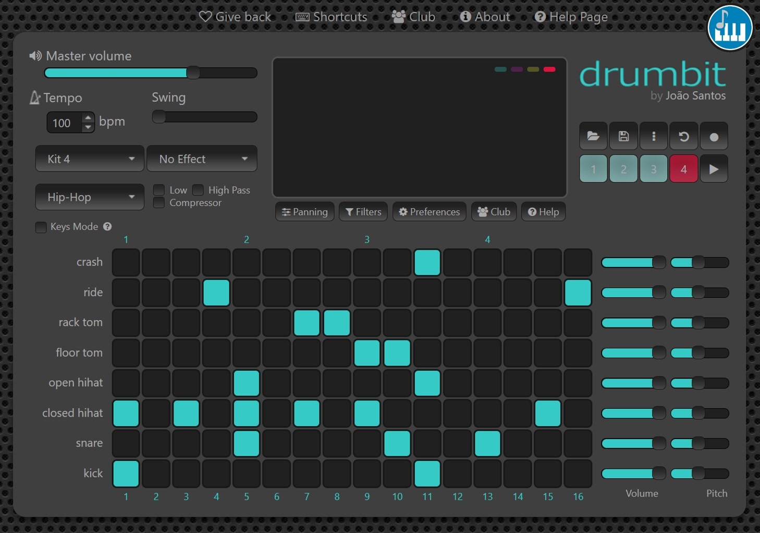Screen dimensions: 760x533
Task: Open Keys Mode help question icon
Action: point(107,226)
